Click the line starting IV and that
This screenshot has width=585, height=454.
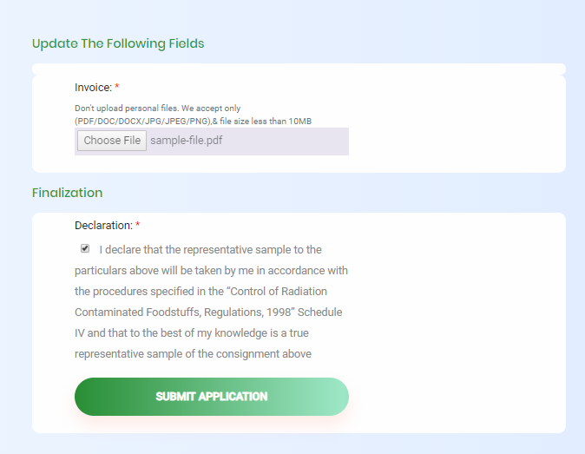tap(192, 332)
